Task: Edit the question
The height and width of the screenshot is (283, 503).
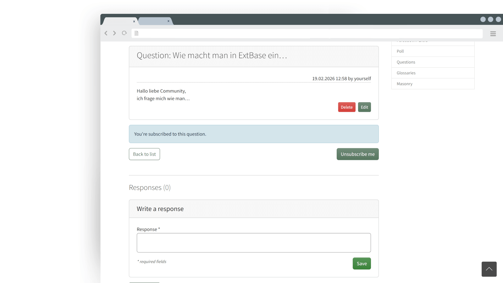Action: (x=364, y=107)
